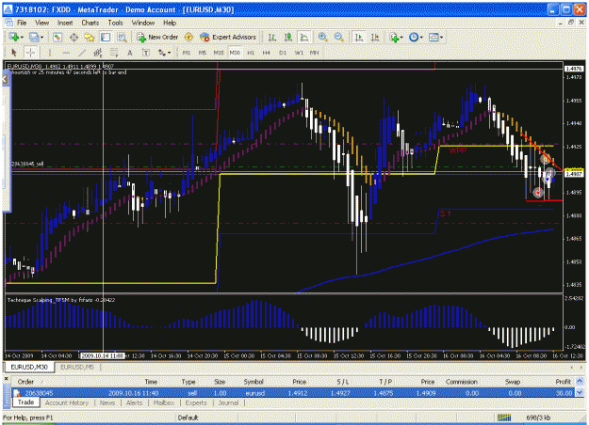Switch timeframe to W1

[x=299, y=53]
